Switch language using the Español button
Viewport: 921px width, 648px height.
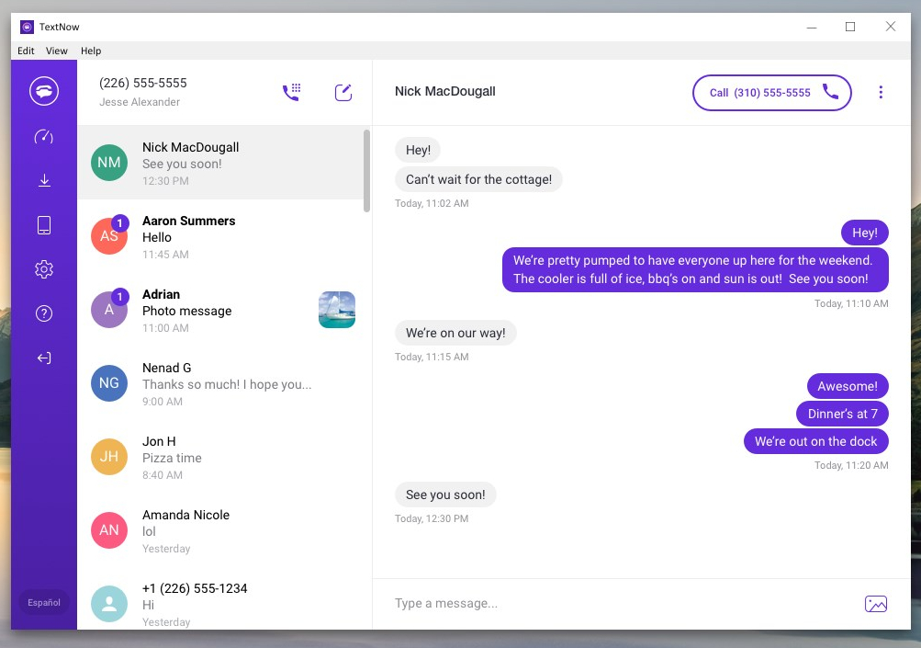pyautogui.click(x=43, y=602)
